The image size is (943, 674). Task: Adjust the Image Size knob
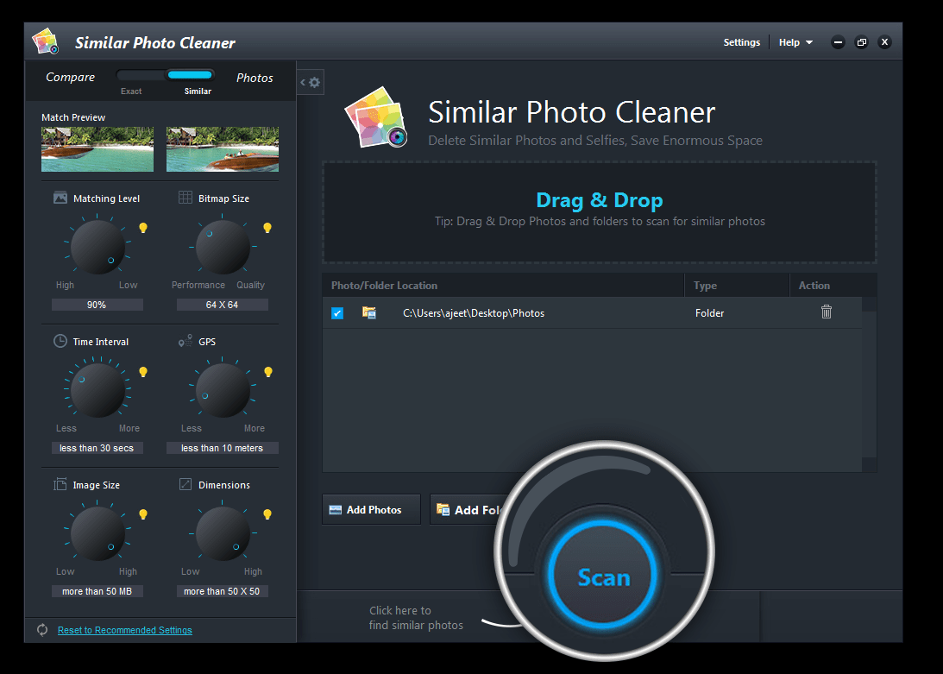pos(97,534)
